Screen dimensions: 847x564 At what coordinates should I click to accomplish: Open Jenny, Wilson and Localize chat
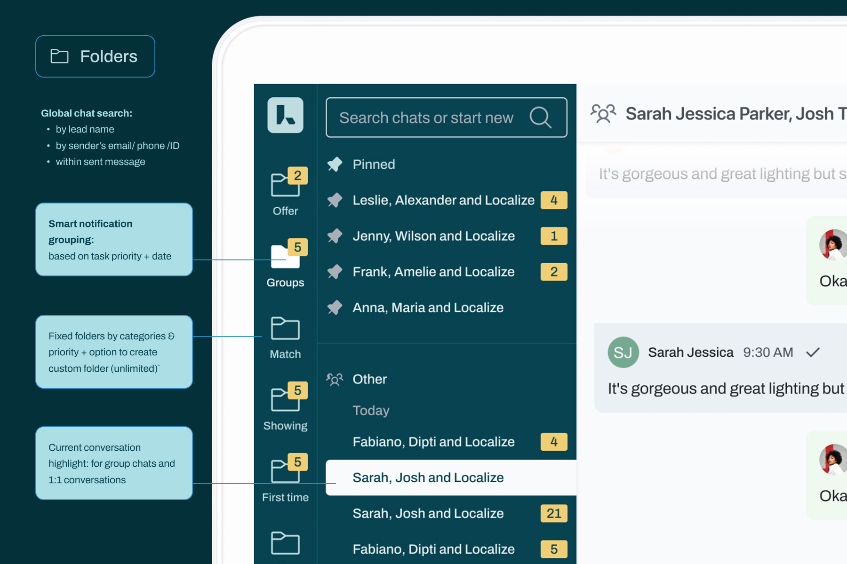[x=447, y=235]
